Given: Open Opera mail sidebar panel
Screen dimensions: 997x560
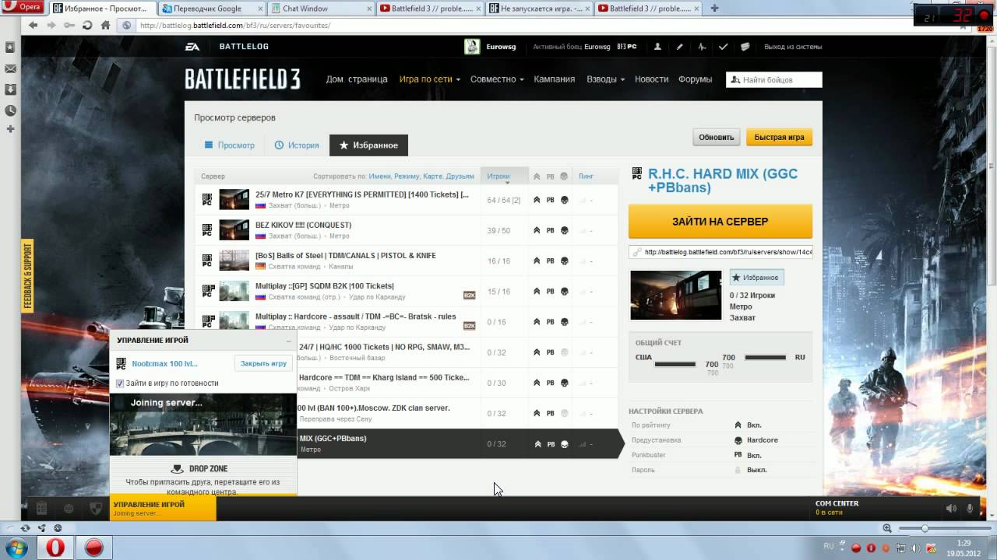Looking at the screenshot, I should pos(10,68).
